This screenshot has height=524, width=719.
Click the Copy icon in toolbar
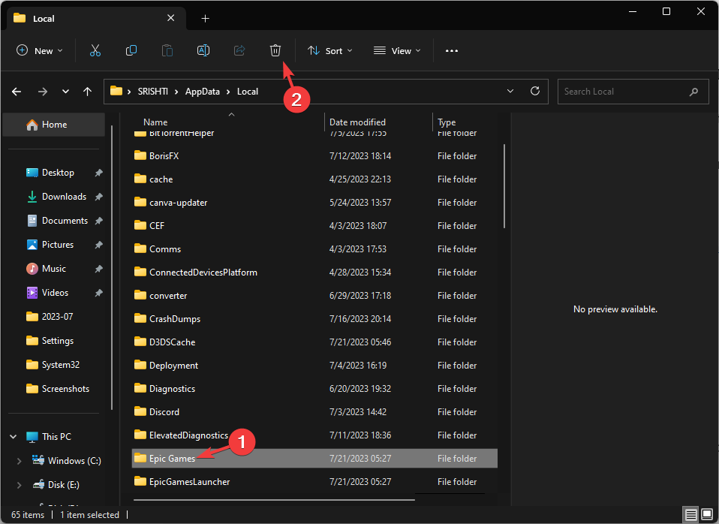pos(131,50)
